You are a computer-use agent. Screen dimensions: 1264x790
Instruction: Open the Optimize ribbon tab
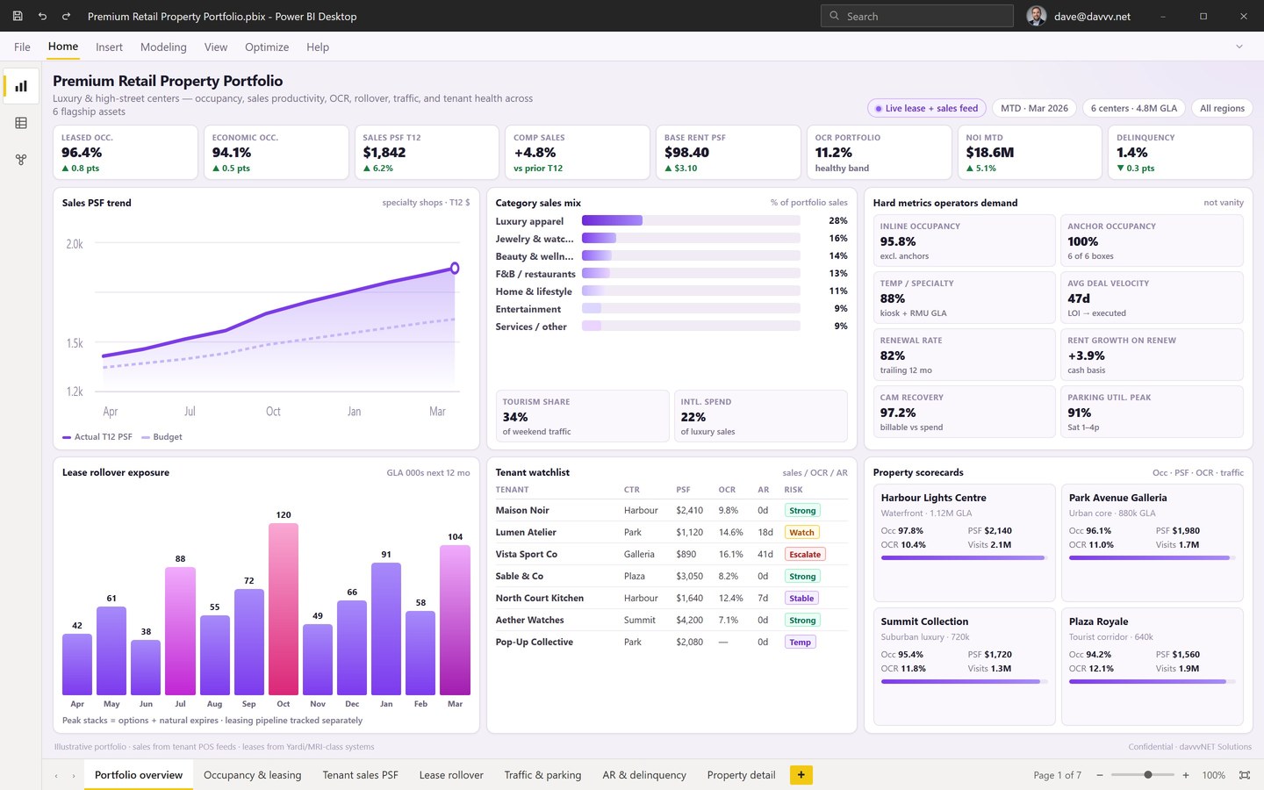(x=267, y=47)
